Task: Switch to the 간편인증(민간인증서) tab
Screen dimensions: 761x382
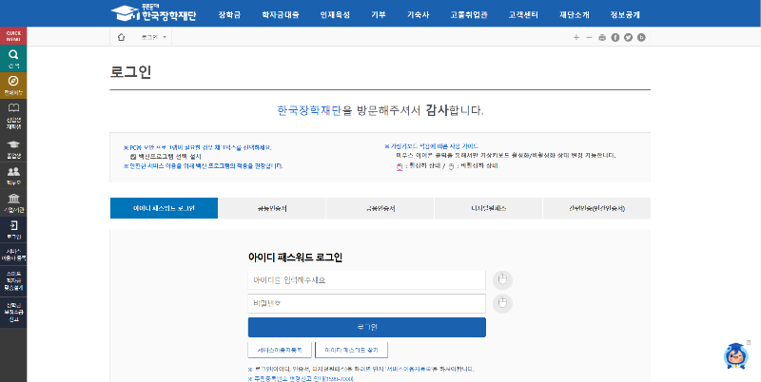Action: point(597,208)
